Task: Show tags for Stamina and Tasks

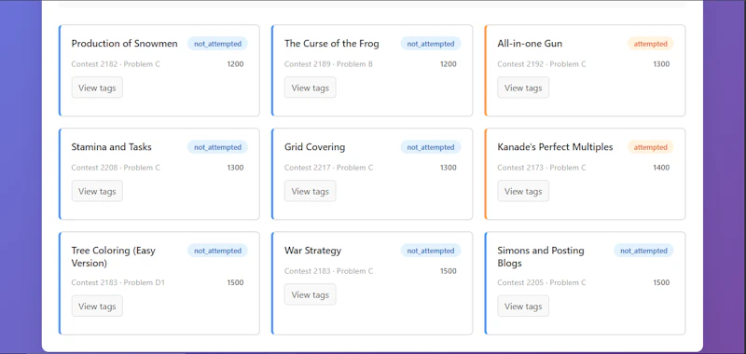Action: pos(97,191)
